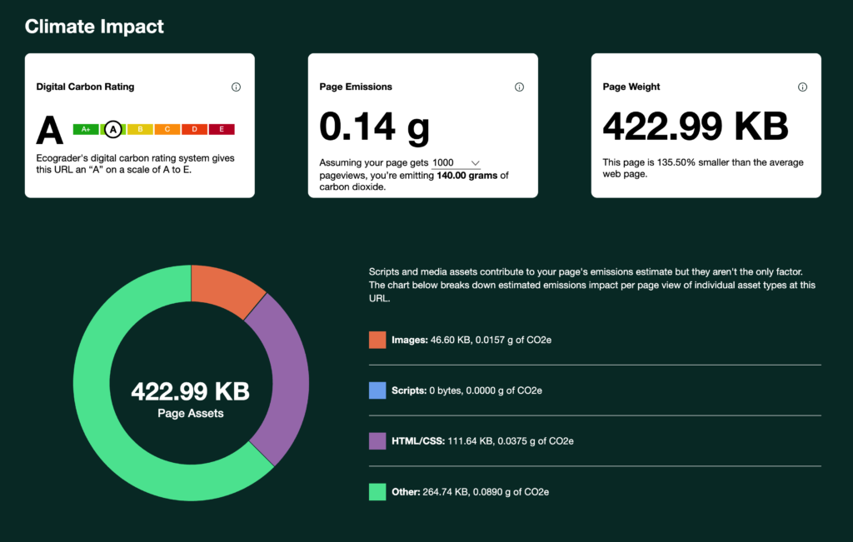Click the red E rating segment

[222, 129]
